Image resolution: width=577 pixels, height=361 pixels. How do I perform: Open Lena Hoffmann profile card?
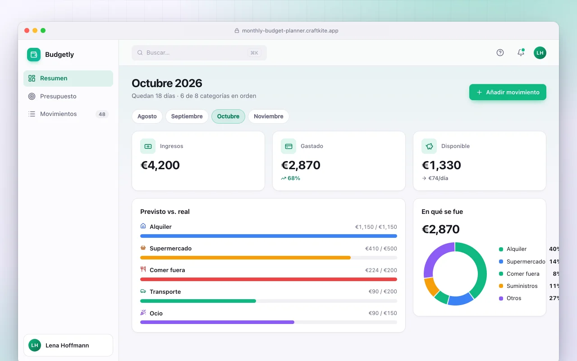68,345
